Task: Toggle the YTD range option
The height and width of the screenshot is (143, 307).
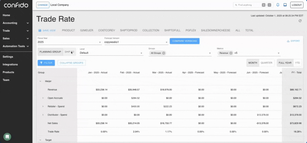Action: click(x=297, y=63)
